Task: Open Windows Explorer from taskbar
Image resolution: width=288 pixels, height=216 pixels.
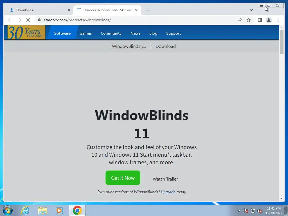Action: coord(42,210)
